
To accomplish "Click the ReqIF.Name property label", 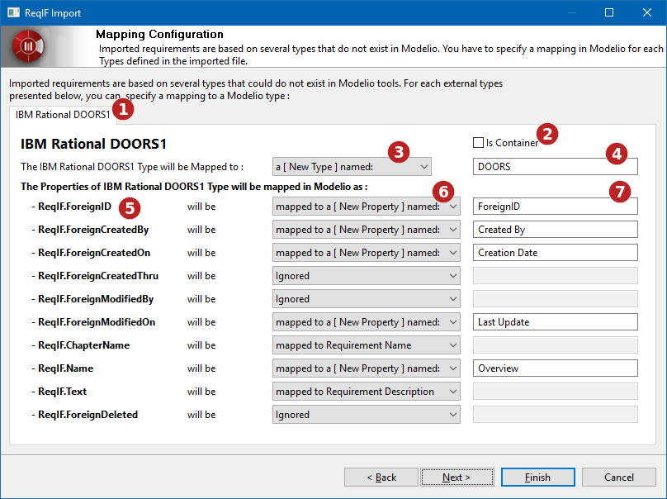I will click(x=65, y=368).
